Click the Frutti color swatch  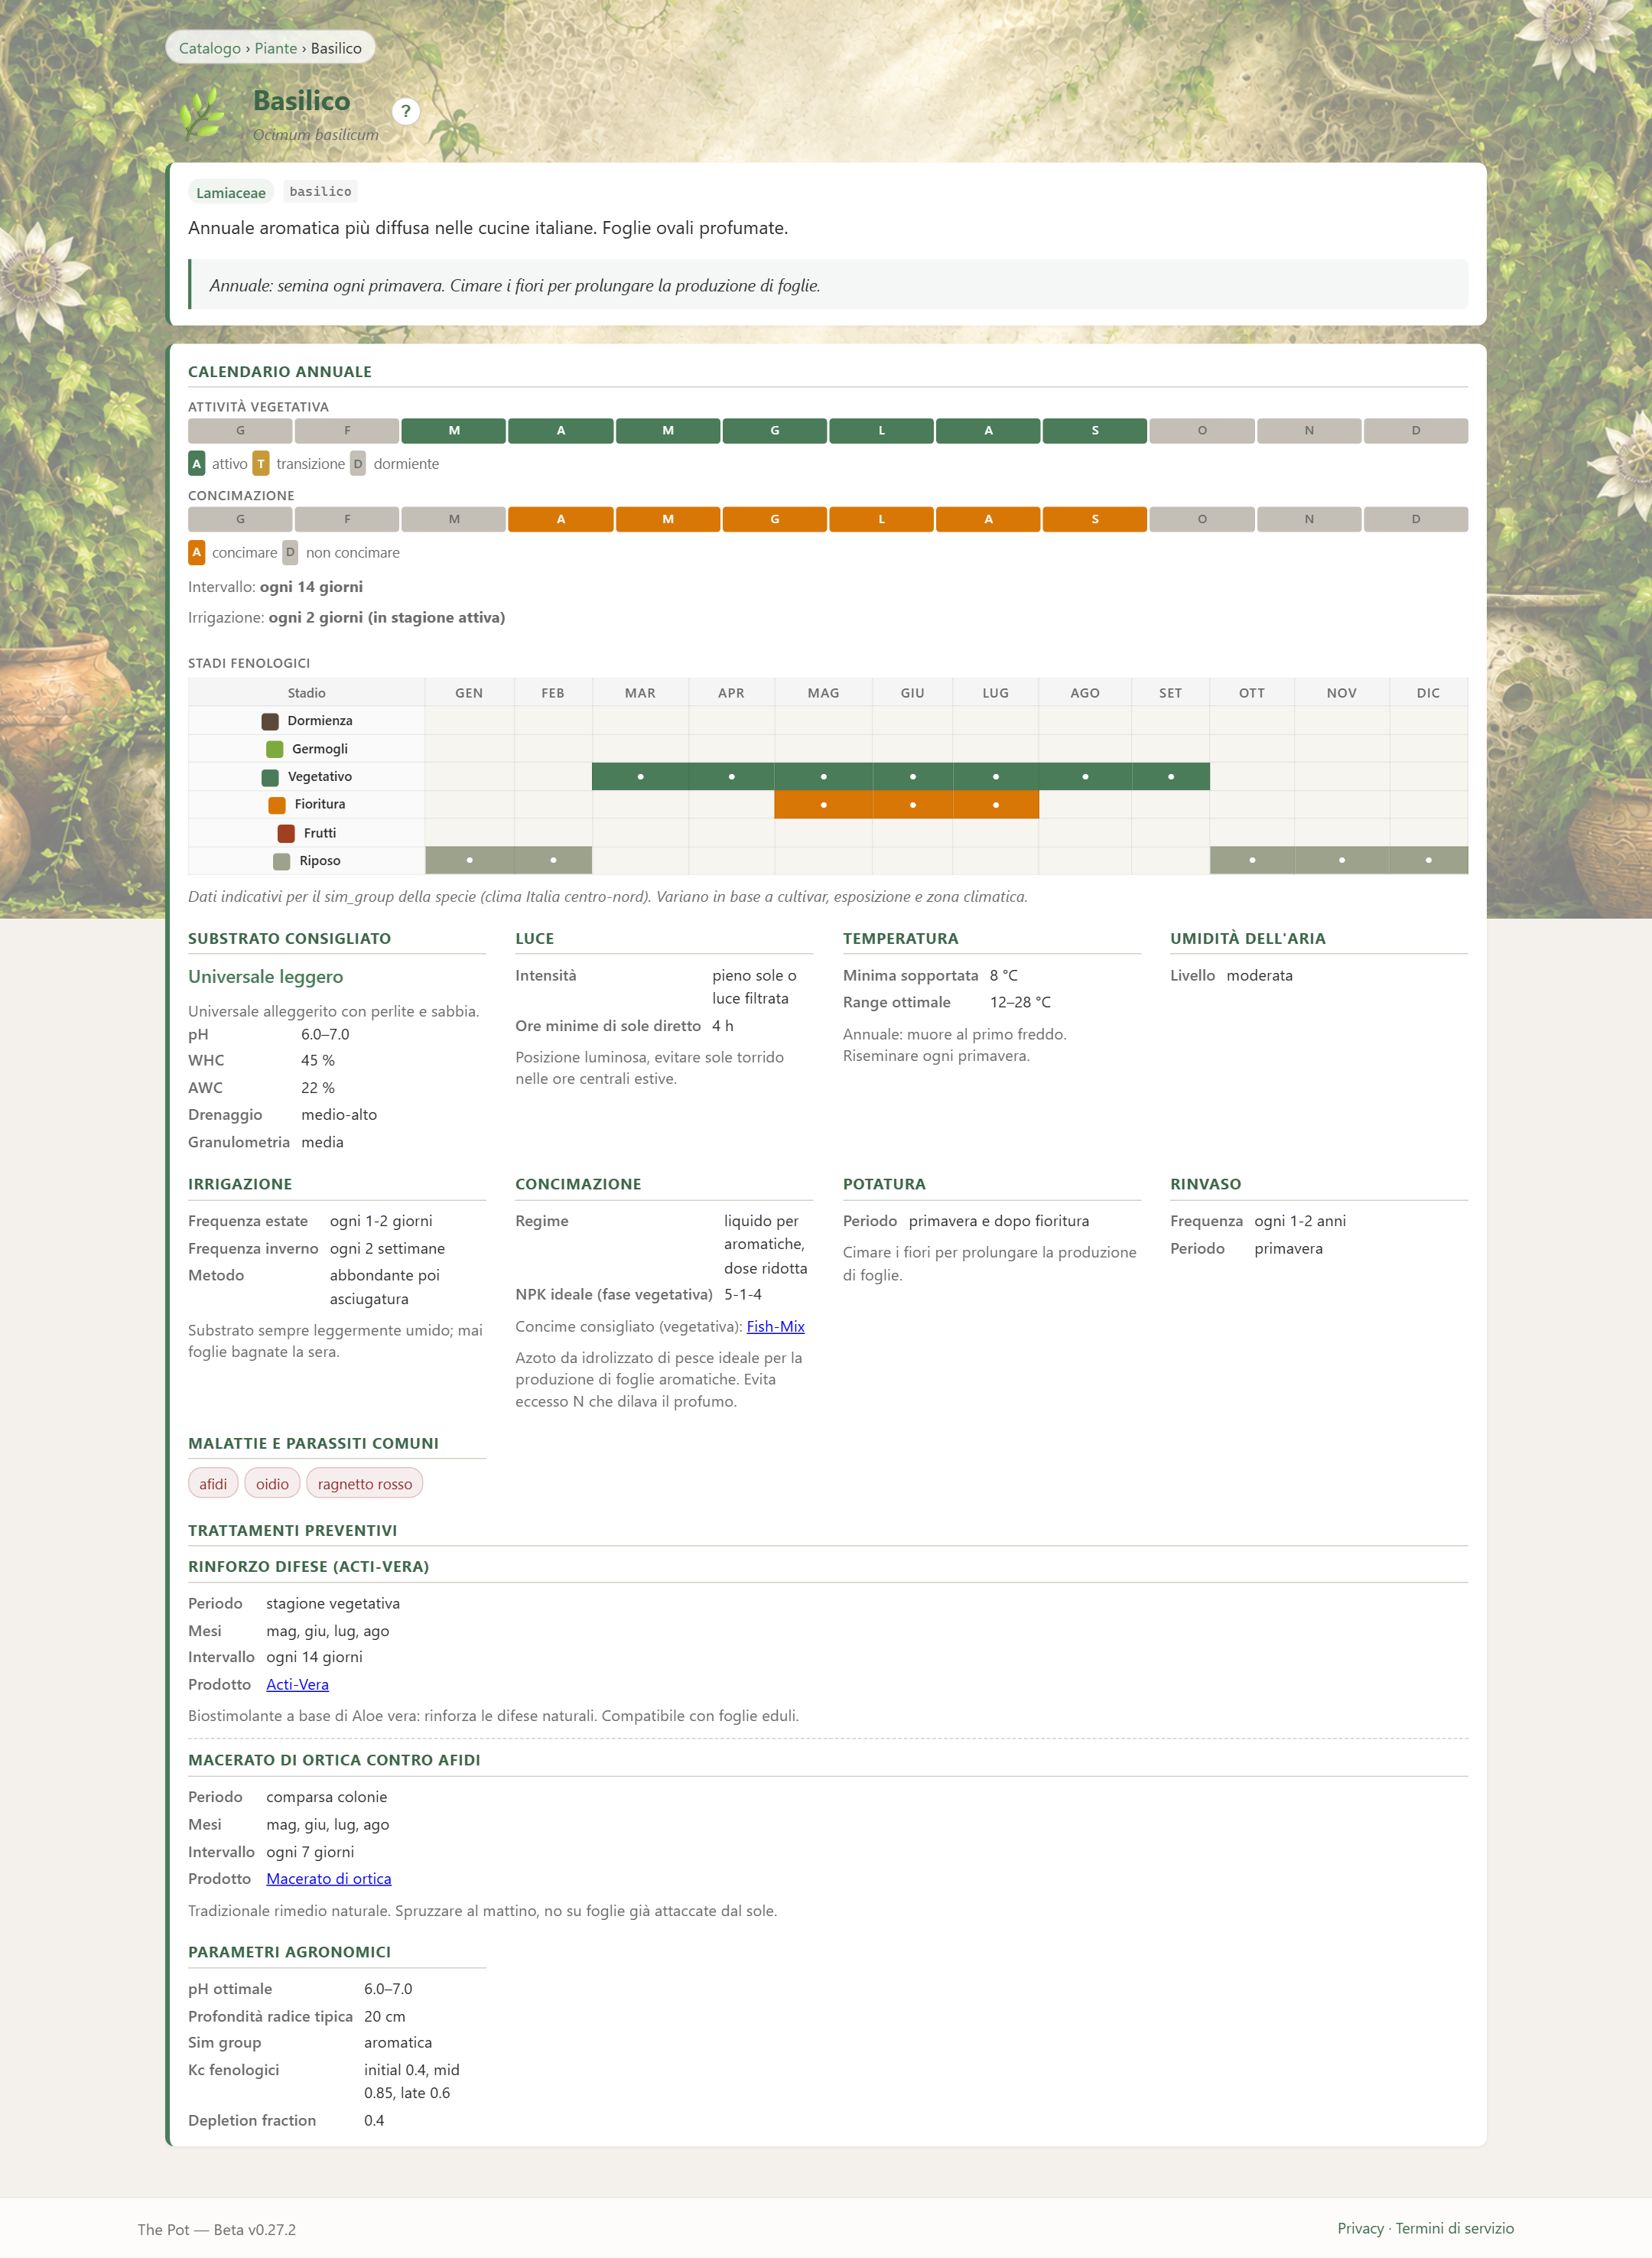click(x=286, y=833)
